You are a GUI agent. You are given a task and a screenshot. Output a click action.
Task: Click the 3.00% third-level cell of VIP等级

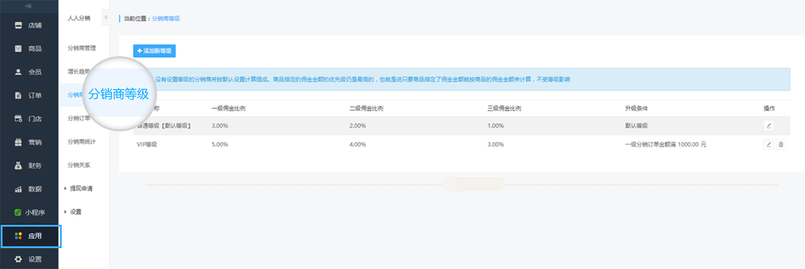coord(495,145)
